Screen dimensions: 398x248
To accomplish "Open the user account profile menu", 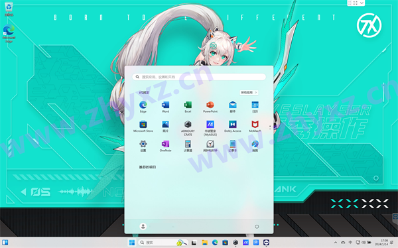I will 143,226.
